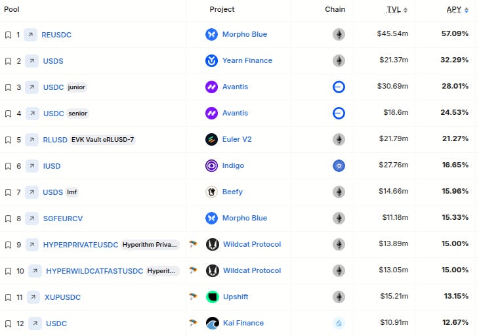This screenshot has height=336, width=479.
Task: Bookmark the USDC junior pool
Action: pos(9,87)
